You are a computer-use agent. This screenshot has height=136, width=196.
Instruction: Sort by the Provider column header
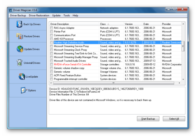171,24
